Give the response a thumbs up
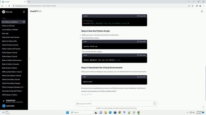The image size is (206, 115). pos(85,95)
